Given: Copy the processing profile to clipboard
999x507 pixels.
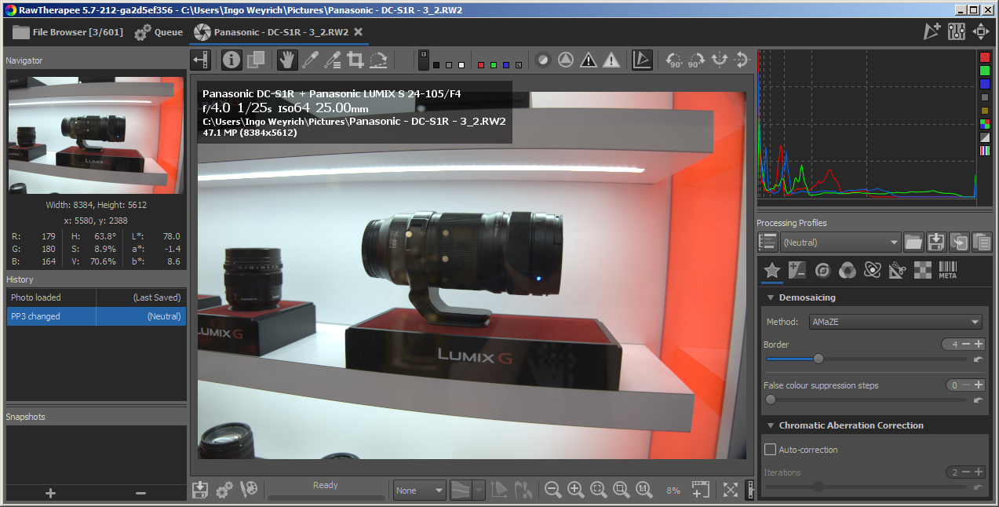Looking at the screenshot, I should pos(958,243).
